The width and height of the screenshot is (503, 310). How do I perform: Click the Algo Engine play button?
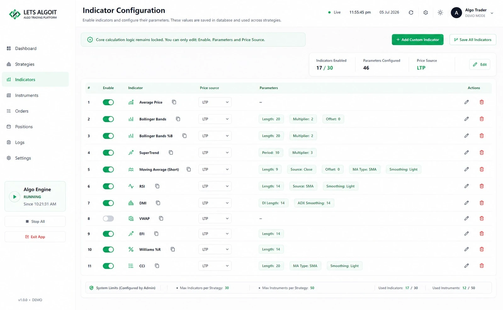point(14,197)
